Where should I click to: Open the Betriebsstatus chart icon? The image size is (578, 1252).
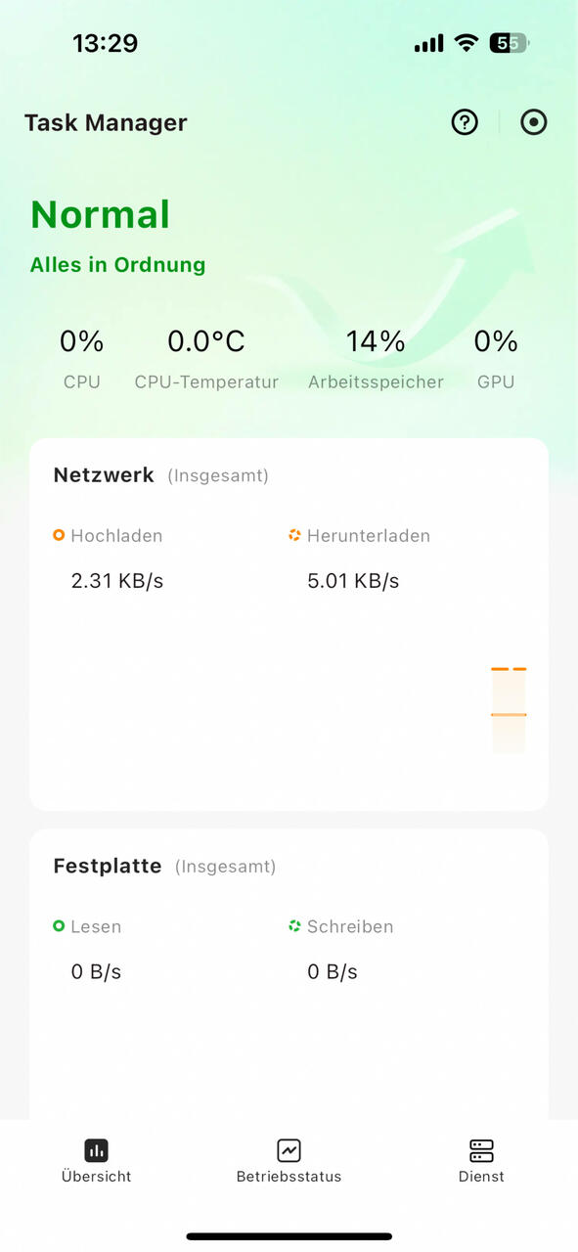point(289,1150)
